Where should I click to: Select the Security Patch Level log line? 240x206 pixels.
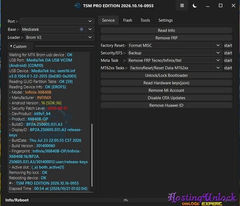[x=38, y=108]
